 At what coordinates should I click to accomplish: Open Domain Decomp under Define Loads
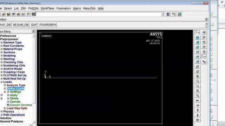pyautogui.click(x=21, y=105)
